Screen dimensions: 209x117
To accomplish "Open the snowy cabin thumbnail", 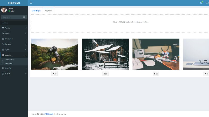I will coord(105,54).
